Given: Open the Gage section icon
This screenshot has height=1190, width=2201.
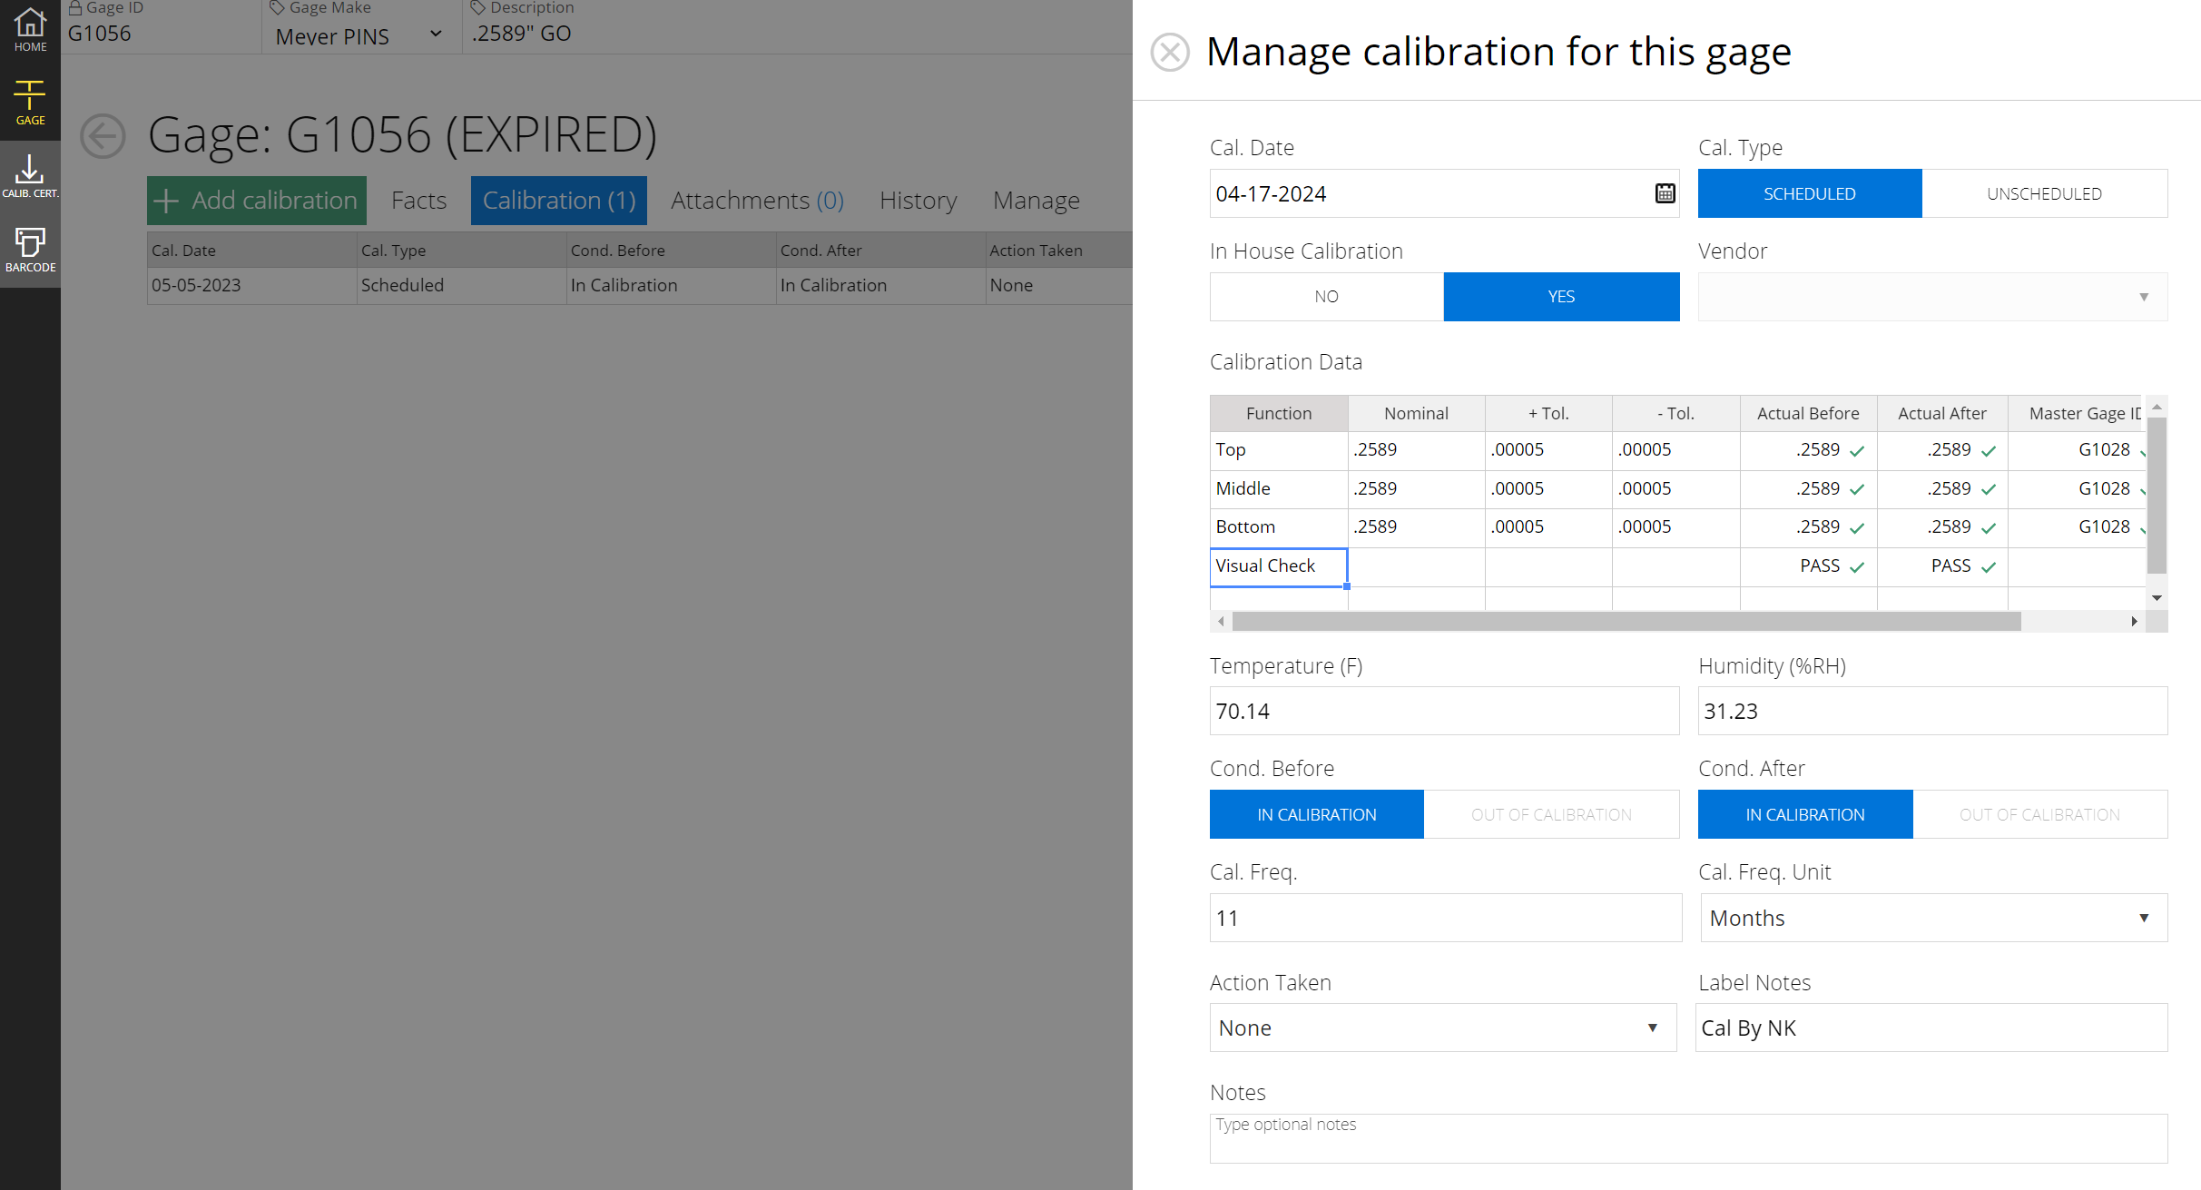Looking at the screenshot, I should (30, 103).
